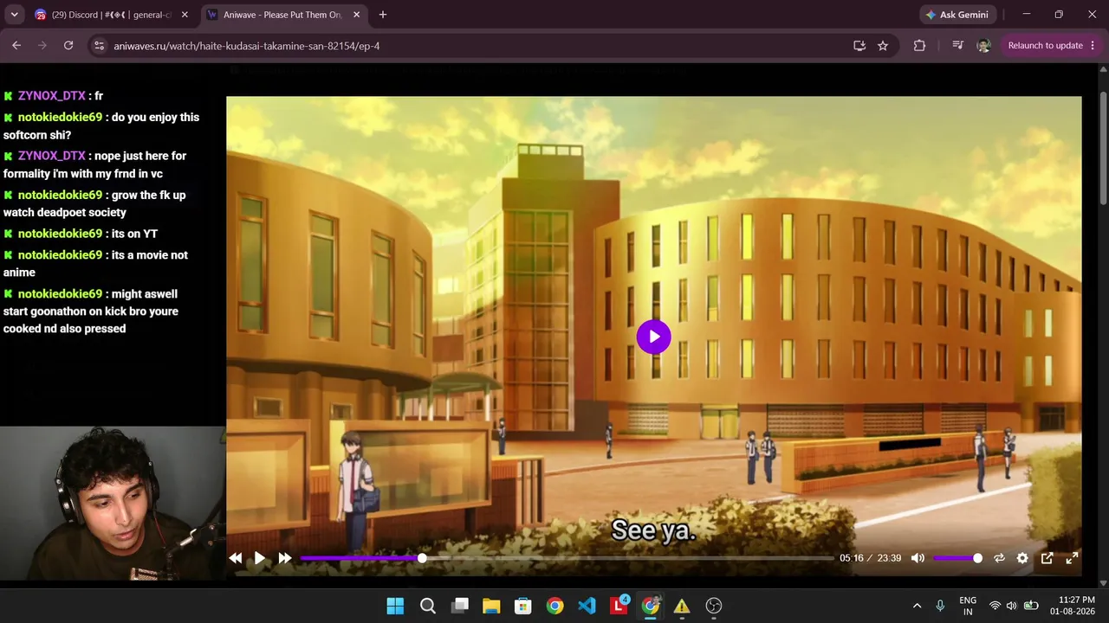Click the 'its a movie not anime' chat message
Viewport: 1109px width, 623px height.
click(x=95, y=264)
